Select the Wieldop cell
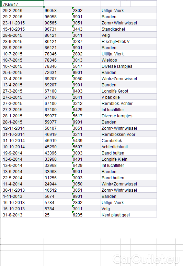The height and width of the screenshot is (266, 183). pos(129,60)
